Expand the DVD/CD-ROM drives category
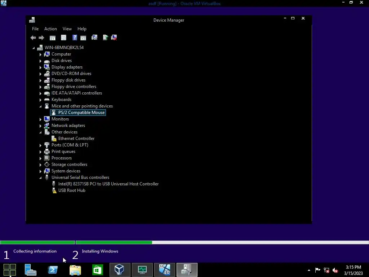This screenshot has height=277, width=369. [40, 74]
